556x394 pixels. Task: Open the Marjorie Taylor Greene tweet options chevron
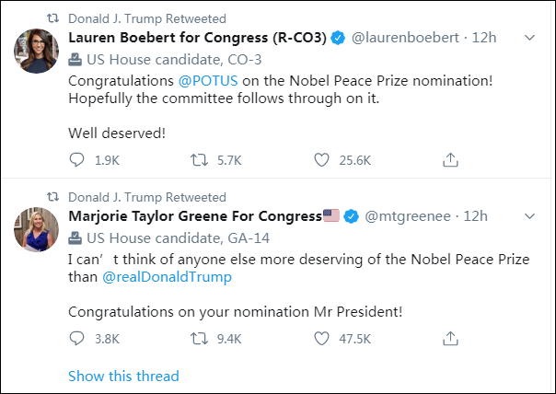coord(529,217)
